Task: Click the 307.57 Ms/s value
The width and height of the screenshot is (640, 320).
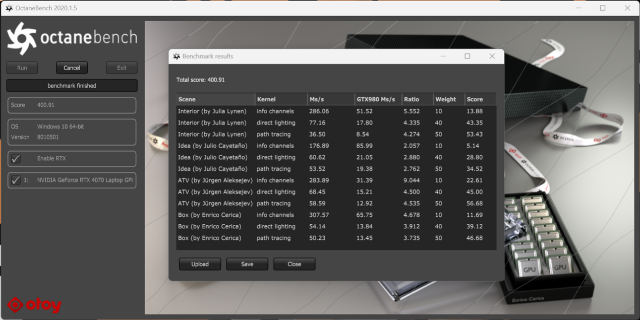Action: coord(319,215)
